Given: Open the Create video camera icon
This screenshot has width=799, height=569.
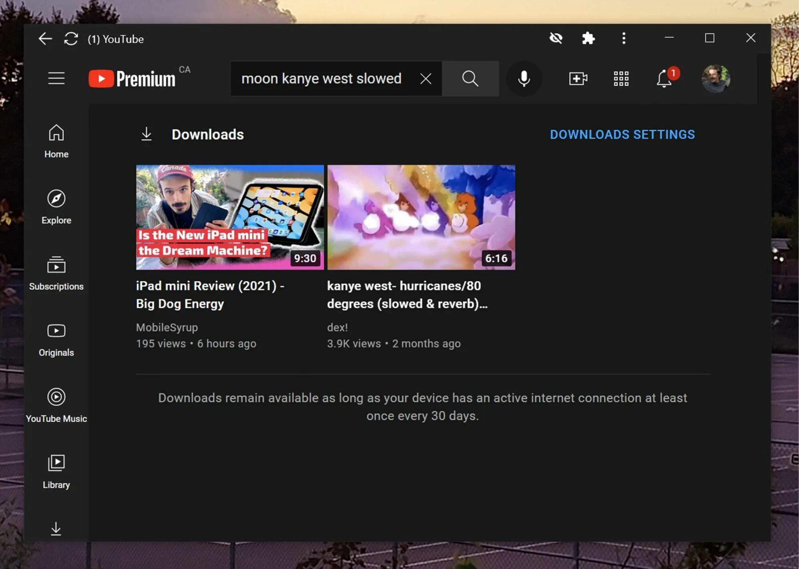Looking at the screenshot, I should point(578,79).
